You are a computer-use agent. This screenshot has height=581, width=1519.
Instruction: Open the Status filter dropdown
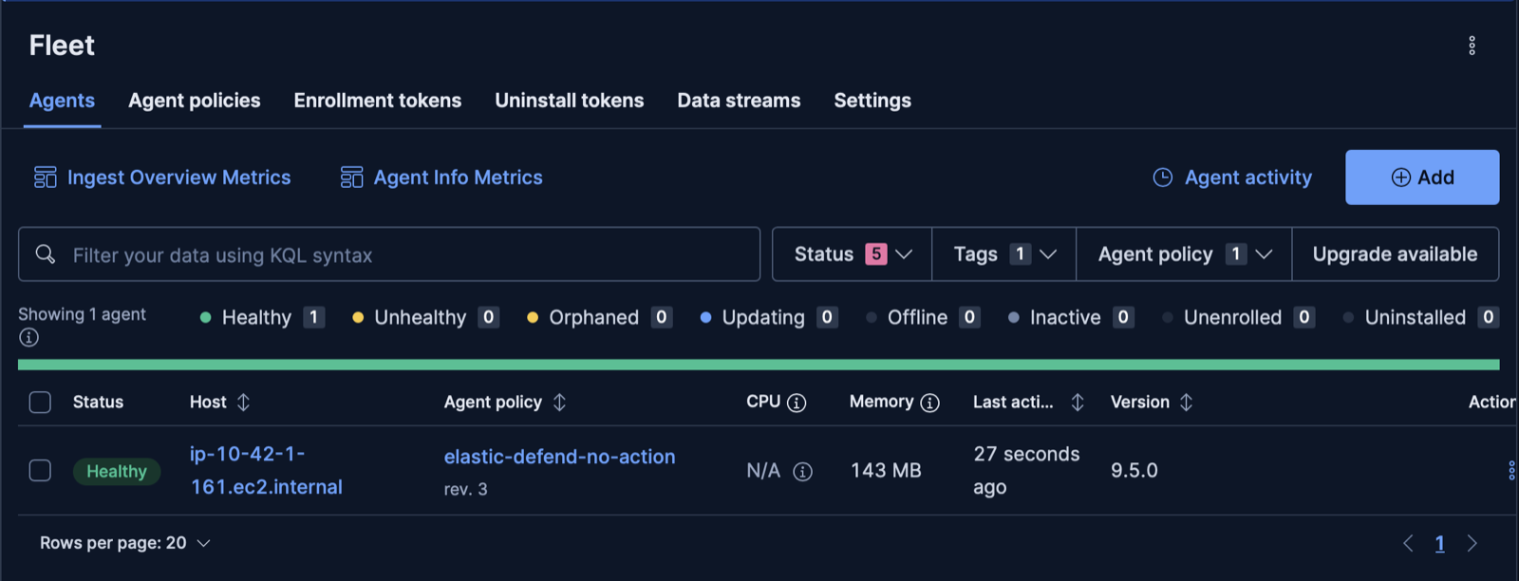coord(853,254)
